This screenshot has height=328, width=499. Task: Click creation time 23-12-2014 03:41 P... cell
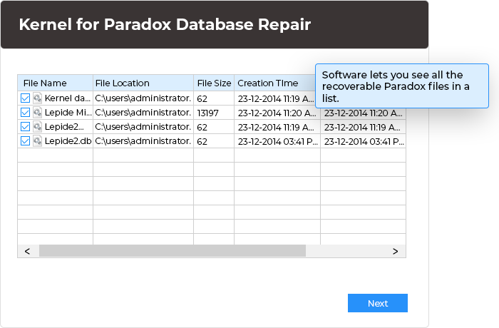pyautogui.click(x=277, y=141)
